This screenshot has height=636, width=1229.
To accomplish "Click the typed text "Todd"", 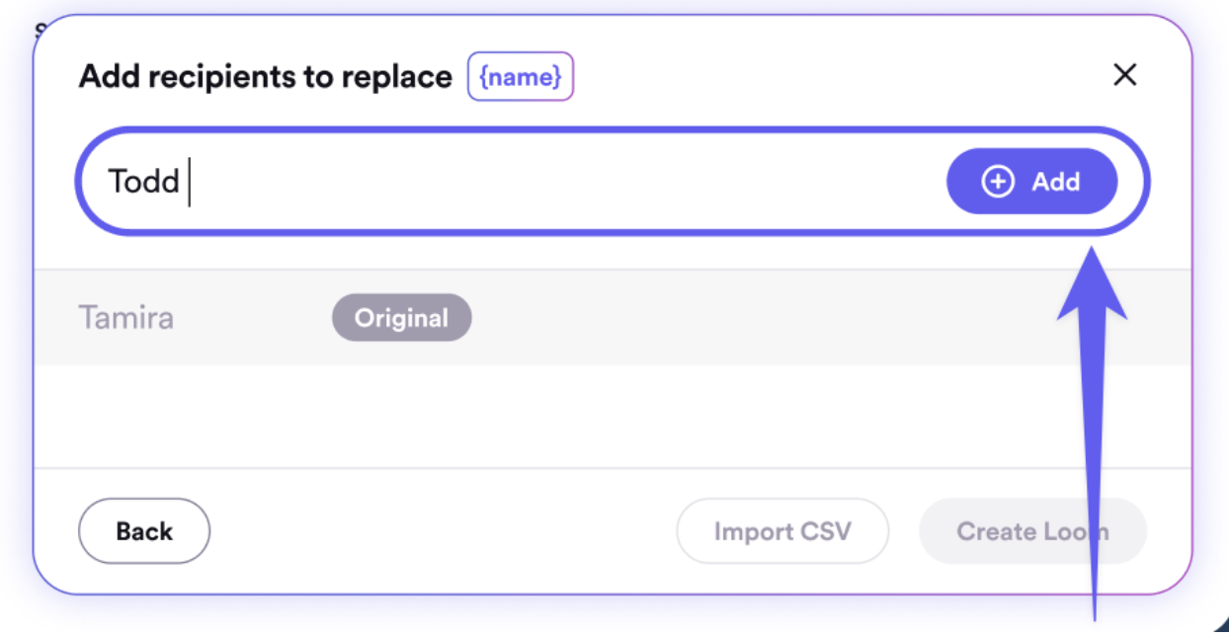I will 144,182.
